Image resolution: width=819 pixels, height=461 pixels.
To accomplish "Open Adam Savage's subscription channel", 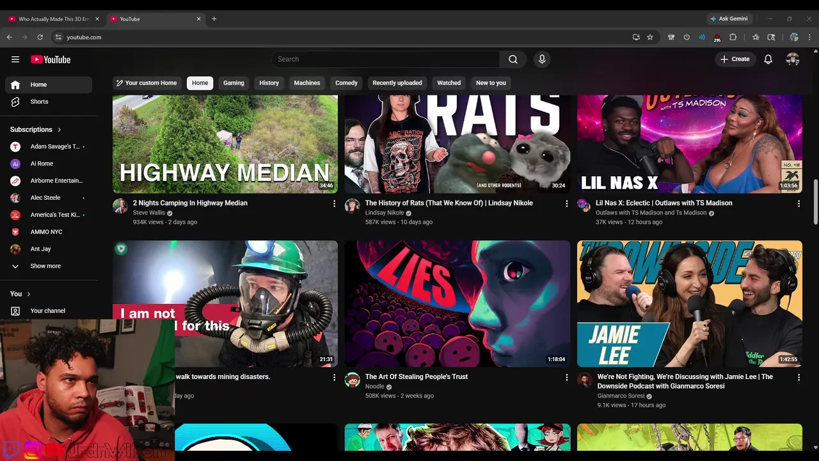I will (49, 147).
